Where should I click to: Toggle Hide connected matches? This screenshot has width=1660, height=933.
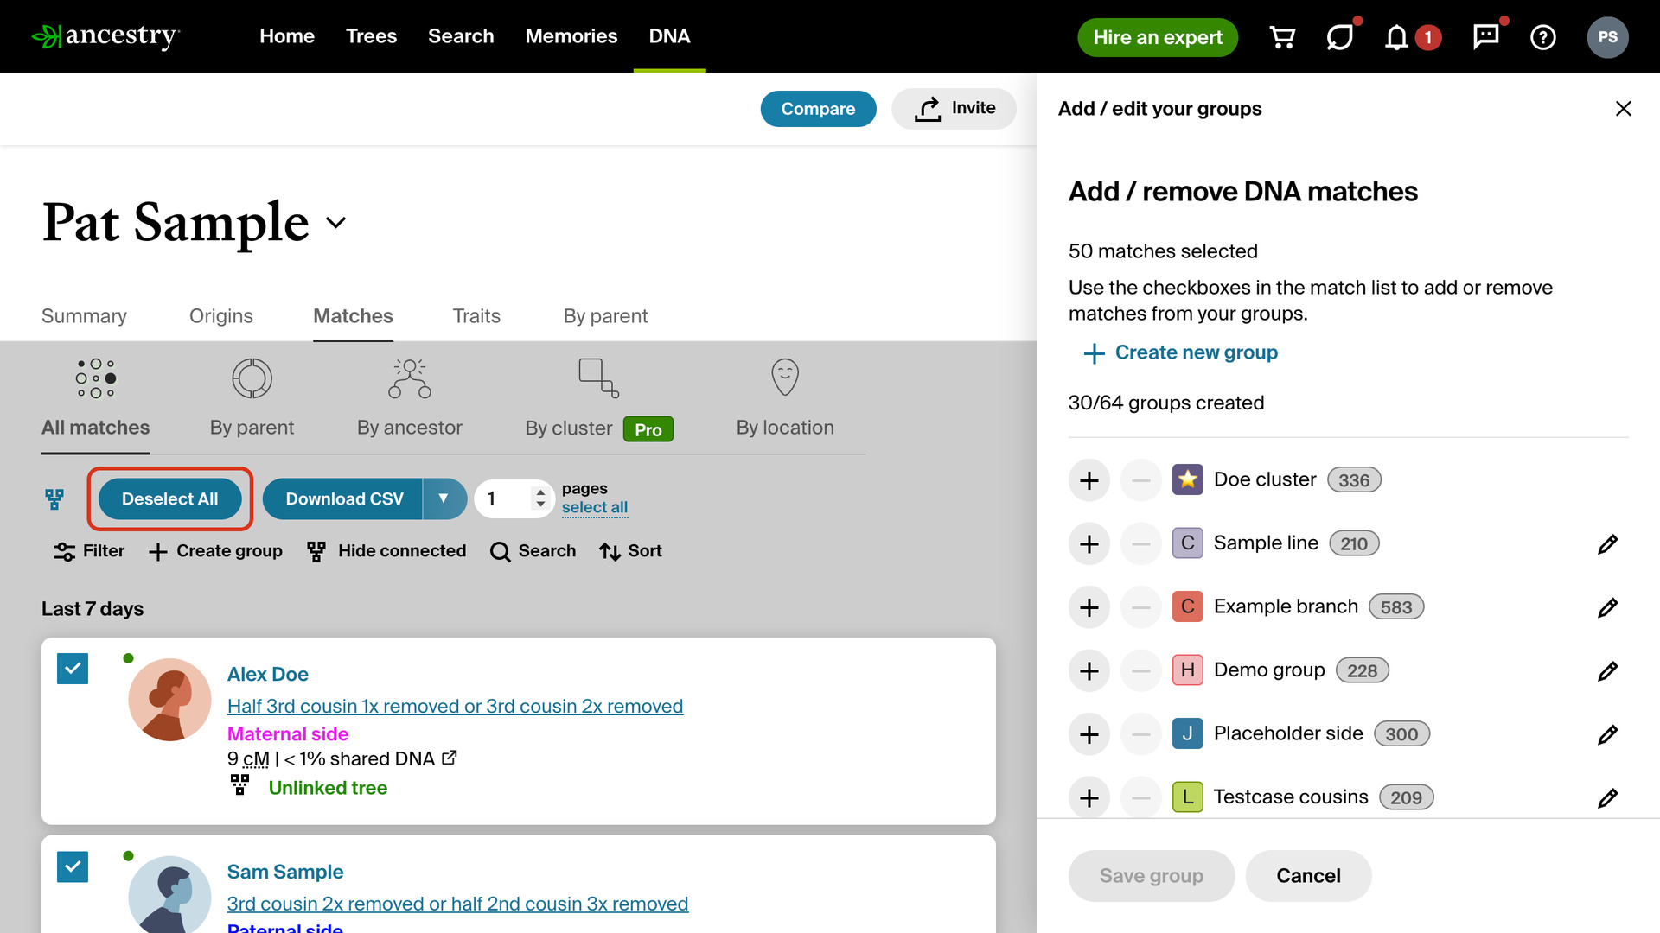click(386, 551)
